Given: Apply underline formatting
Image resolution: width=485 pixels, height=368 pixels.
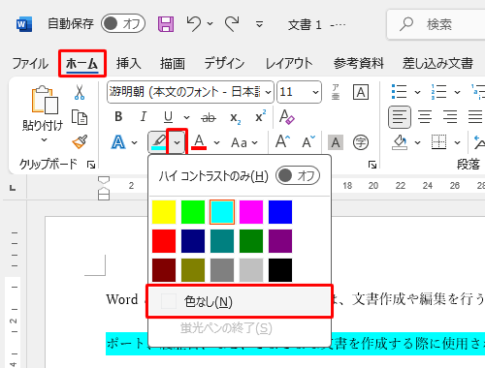Looking at the screenshot, I should [x=168, y=117].
